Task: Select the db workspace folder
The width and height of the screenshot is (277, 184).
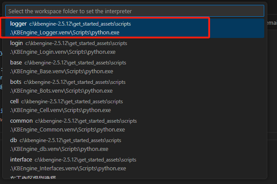Action: coord(135,145)
